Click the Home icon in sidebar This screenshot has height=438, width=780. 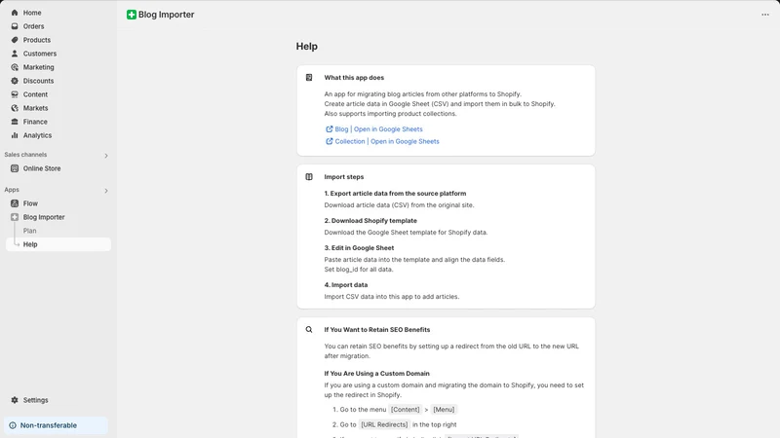click(x=15, y=13)
